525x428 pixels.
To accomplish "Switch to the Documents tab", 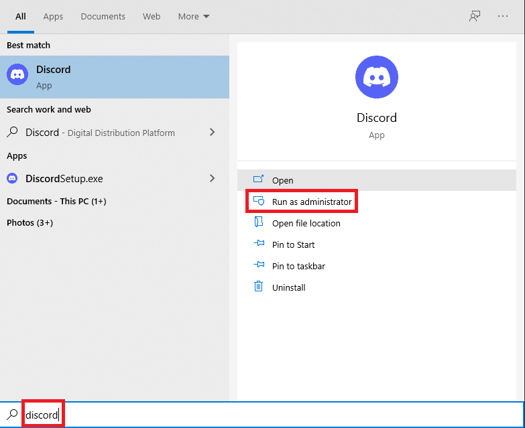I will click(103, 16).
